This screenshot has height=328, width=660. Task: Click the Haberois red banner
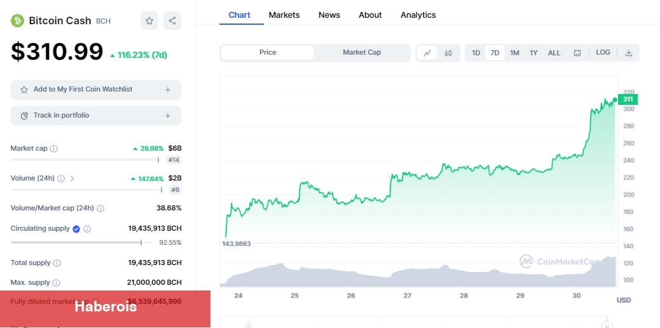[105, 309]
